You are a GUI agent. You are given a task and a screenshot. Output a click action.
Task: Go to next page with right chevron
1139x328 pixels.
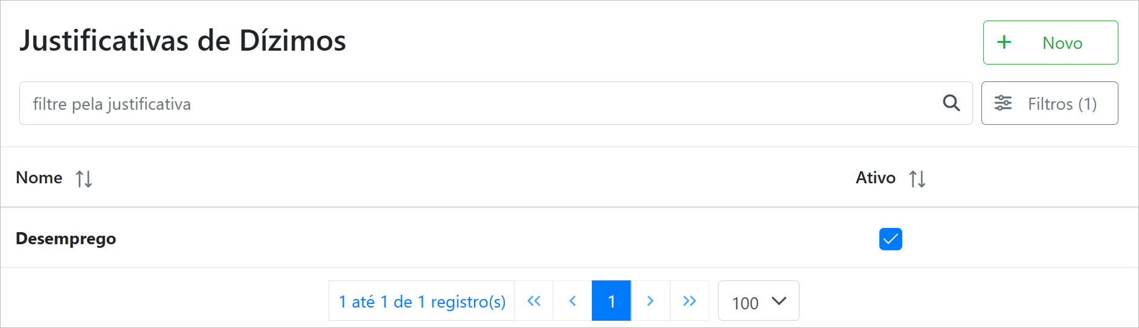[650, 301]
